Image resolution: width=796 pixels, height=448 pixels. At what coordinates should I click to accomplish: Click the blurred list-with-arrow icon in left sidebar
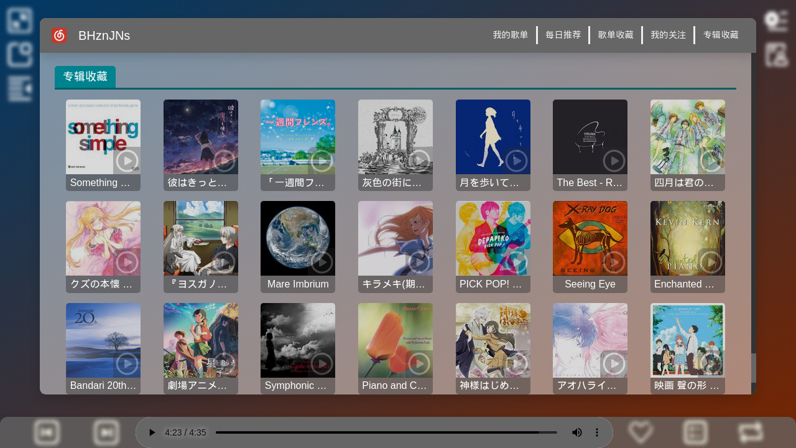(20, 89)
